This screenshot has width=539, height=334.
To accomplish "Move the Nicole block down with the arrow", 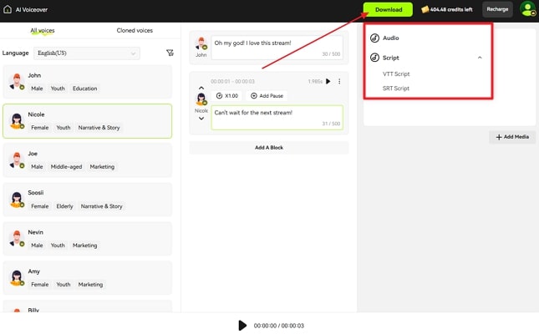I will (201, 119).
